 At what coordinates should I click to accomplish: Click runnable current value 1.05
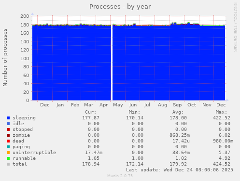point(94,158)
